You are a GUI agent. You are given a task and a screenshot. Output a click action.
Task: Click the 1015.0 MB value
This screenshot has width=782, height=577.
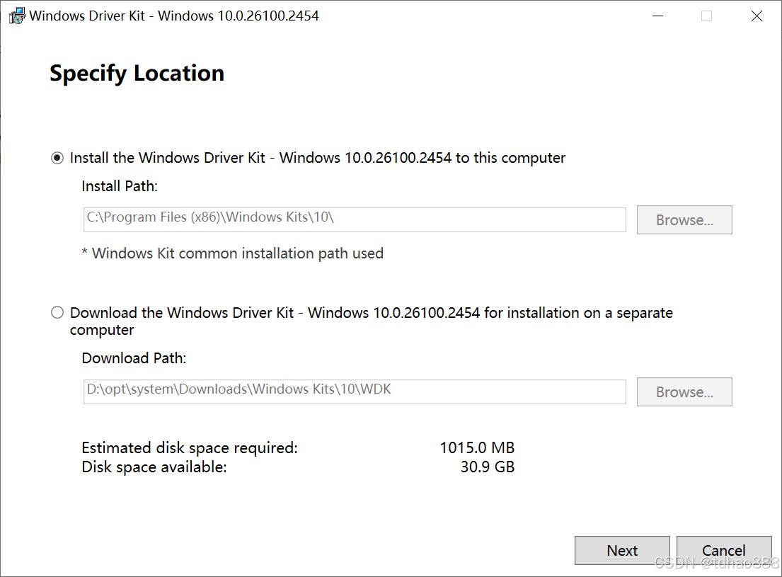tap(477, 447)
